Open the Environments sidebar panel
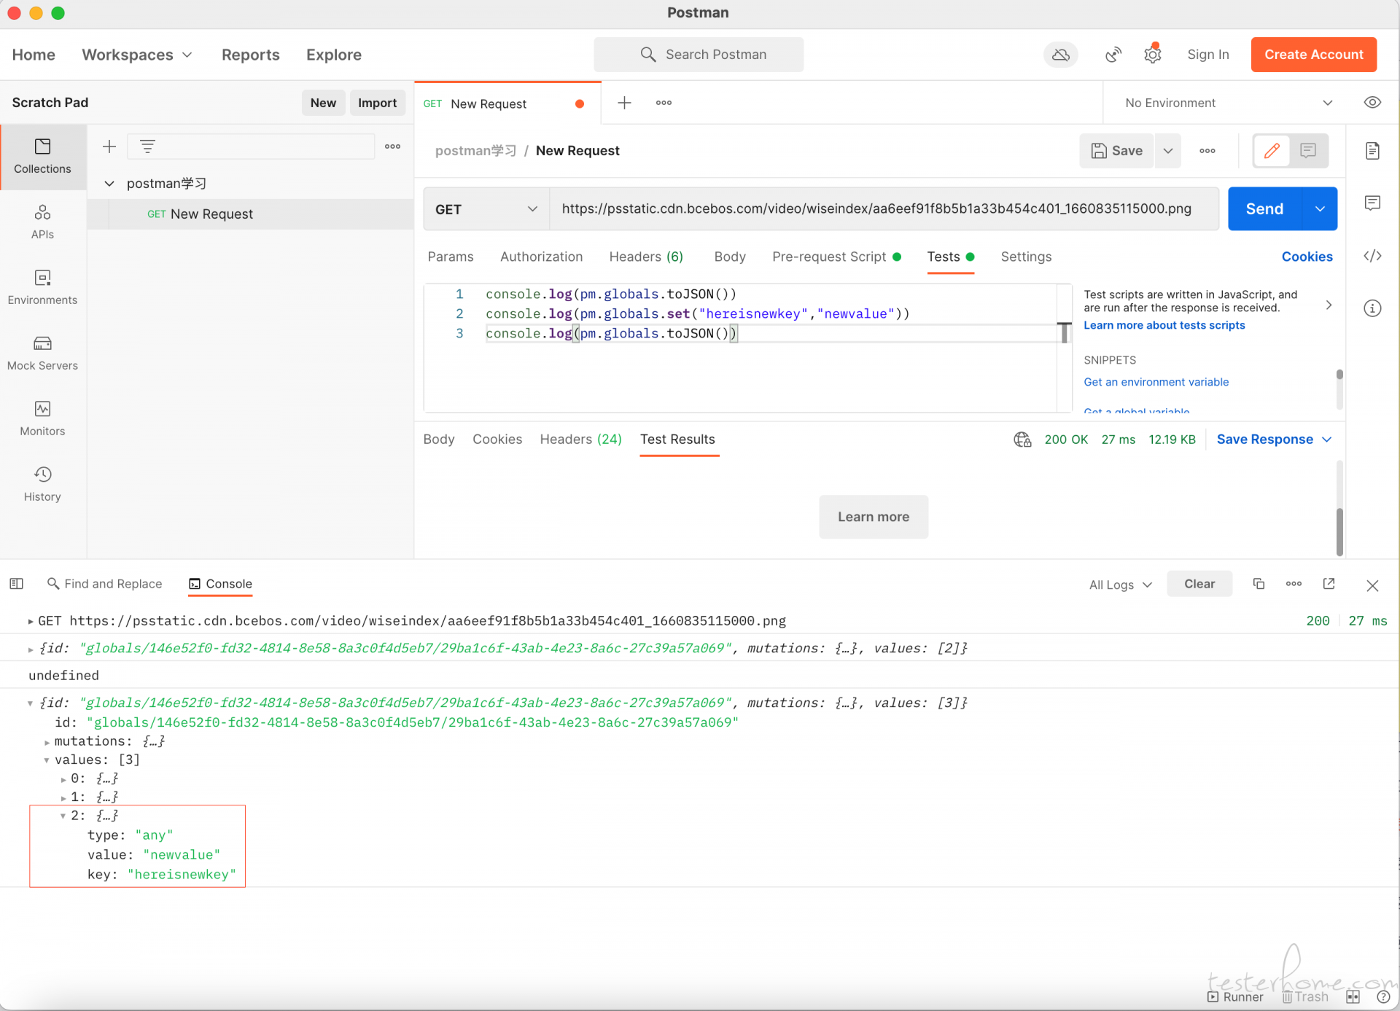 [x=42, y=288]
